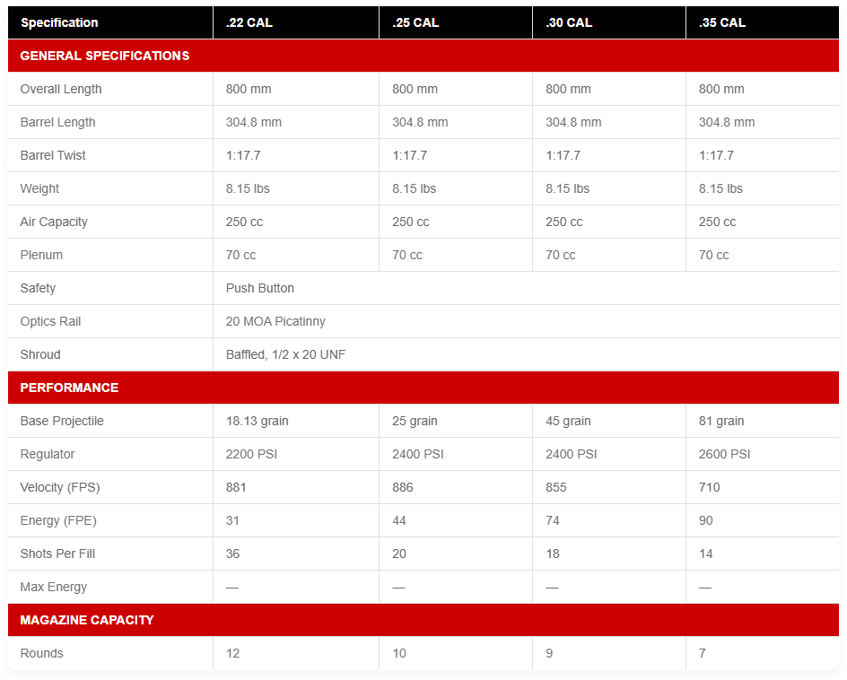Click the Baffled, 1/2 x 20 UNF value
The height and width of the screenshot is (680, 847).
(x=285, y=355)
